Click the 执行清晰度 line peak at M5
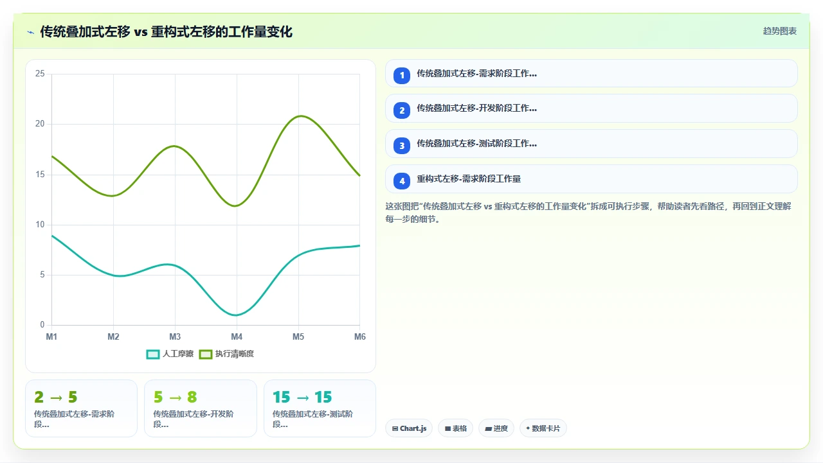Viewport: 823px width, 463px height. 300,116
